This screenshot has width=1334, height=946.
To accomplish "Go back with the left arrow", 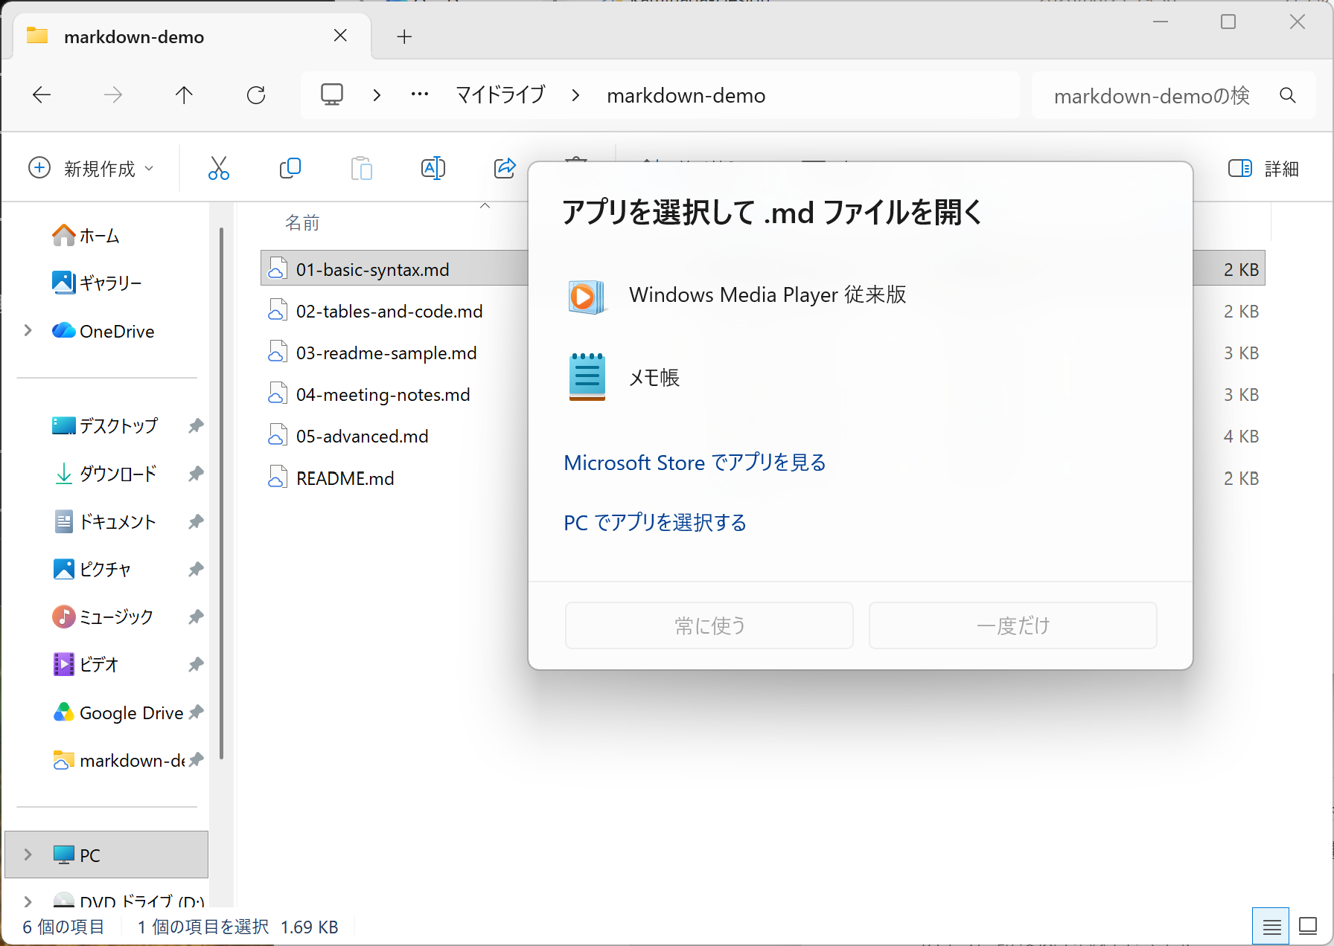I will [x=42, y=95].
